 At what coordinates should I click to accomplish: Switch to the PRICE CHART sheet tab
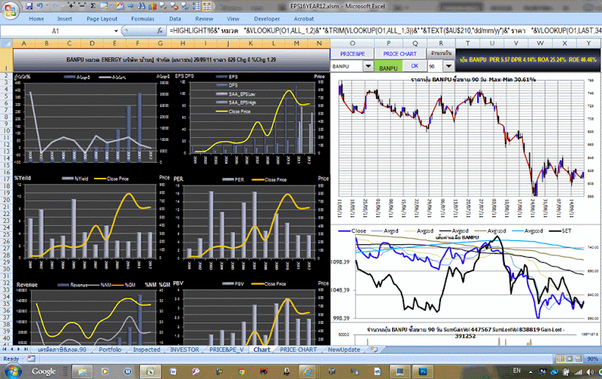298,350
